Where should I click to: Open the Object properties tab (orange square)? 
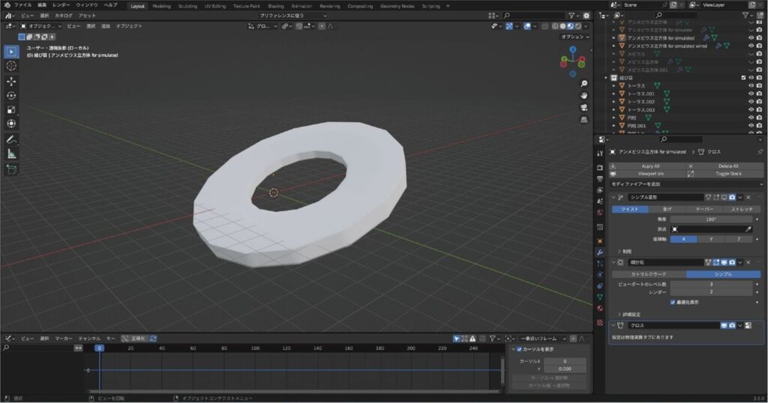pyautogui.click(x=600, y=241)
